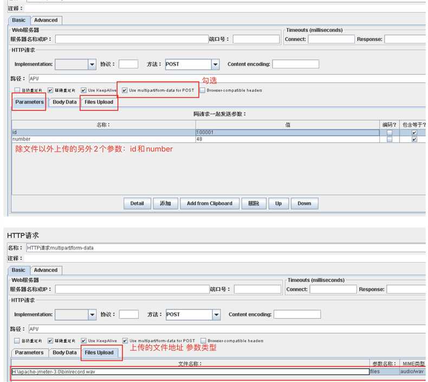428x382 pixels.
Task: Click the Response timeout field in upper panel
Action: tap(406, 39)
